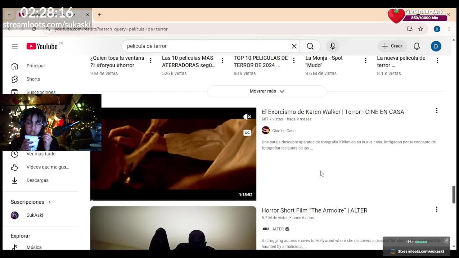The image size is (459, 258).
Task: Open options for TOP 10 PELICULAS DE TERROR
Action: point(294,61)
